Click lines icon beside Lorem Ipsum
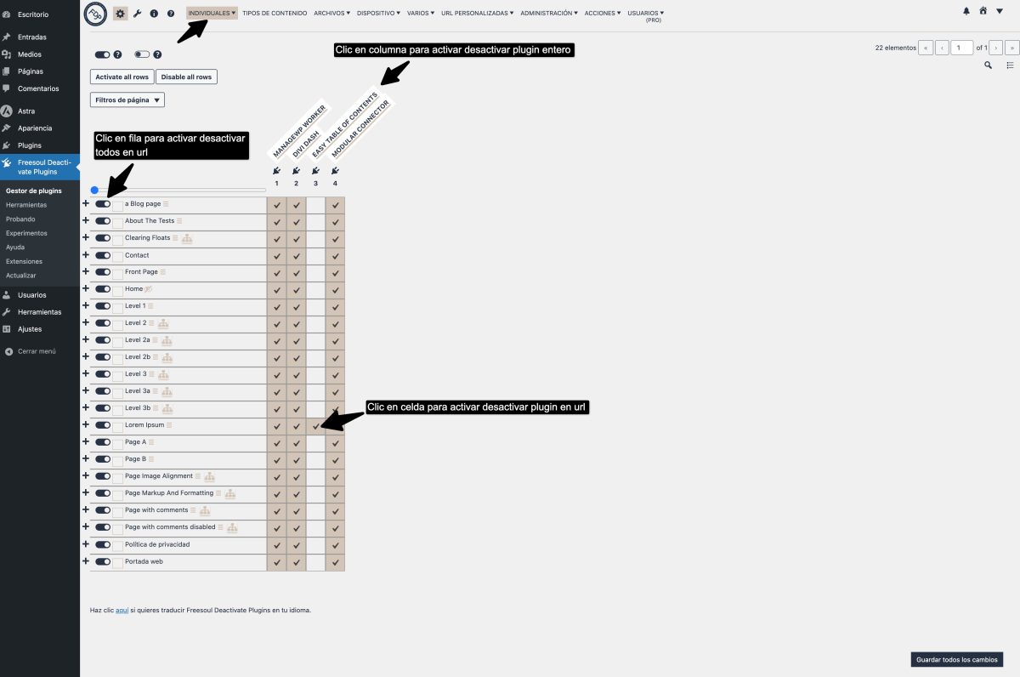1020x677 pixels. (170, 425)
